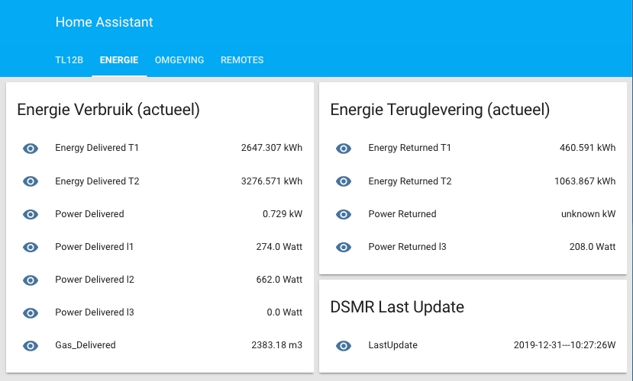
Task: Open the Gas_Delivered 2383.18 m3 value
Action: click(276, 345)
